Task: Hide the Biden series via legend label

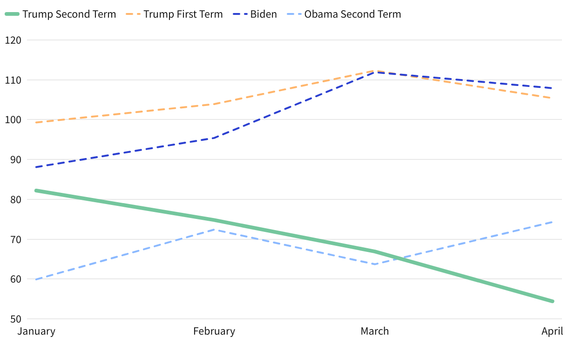Action: click(264, 14)
